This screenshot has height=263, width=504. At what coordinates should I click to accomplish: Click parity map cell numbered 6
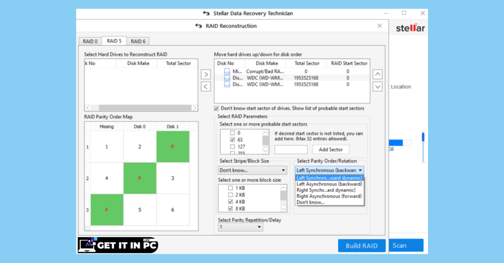click(x=173, y=210)
